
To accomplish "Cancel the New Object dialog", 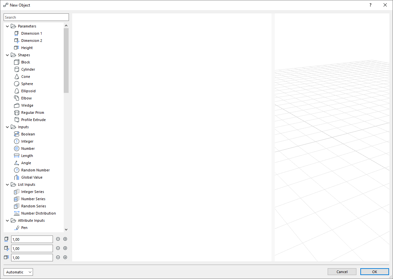I will pos(342,271).
